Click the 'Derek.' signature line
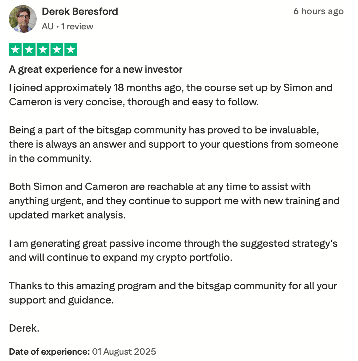This screenshot has height=361, width=358. pos(24,328)
